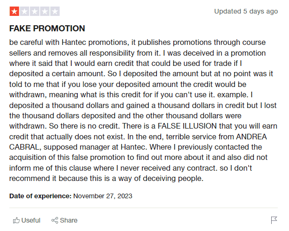Click the third gray rating star
Image resolution: width=289 pixels, height=231 pixels.
pyautogui.click(x=35, y=11)
